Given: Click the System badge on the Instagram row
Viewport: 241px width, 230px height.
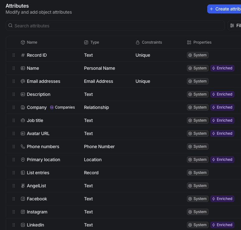Looking at the screenshot, I should (x=198, y=212).
